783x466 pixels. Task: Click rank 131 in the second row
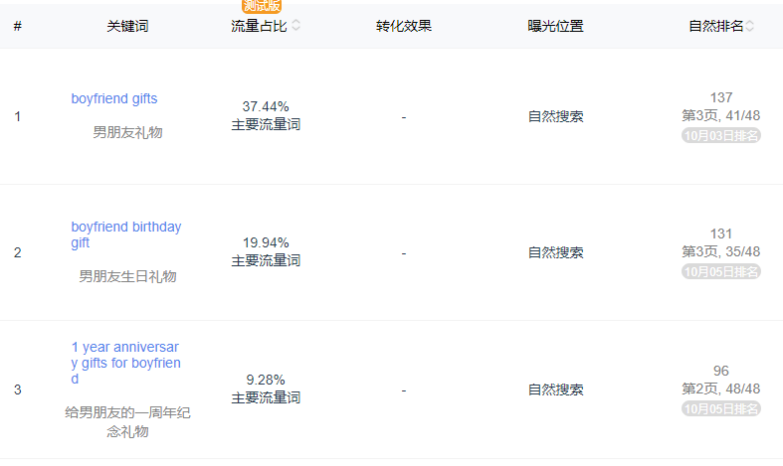pyautogui.click(x=721, y=233)
